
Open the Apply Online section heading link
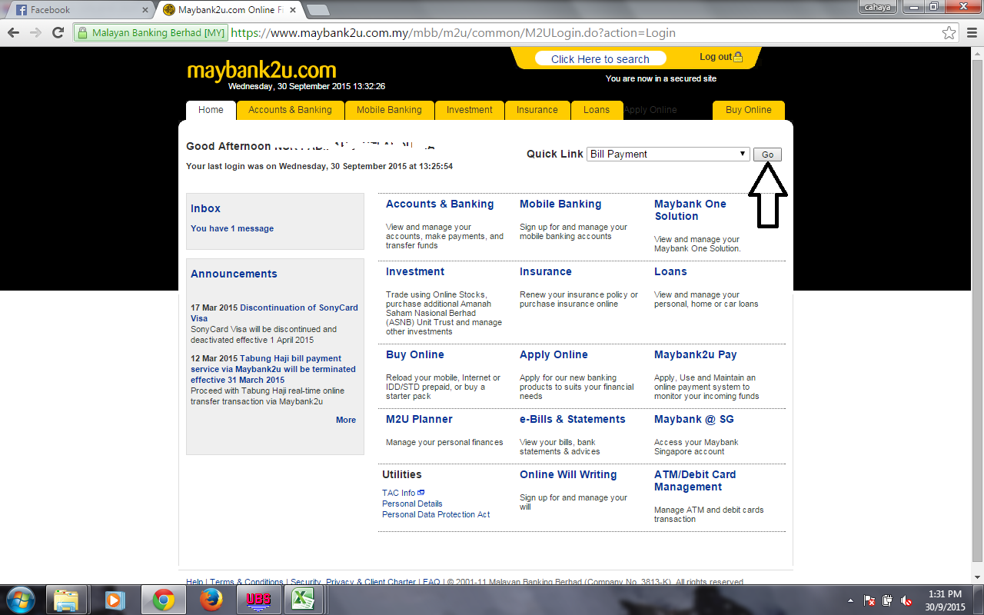tap(553, 354)
